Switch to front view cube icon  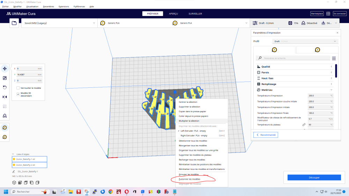20,182
